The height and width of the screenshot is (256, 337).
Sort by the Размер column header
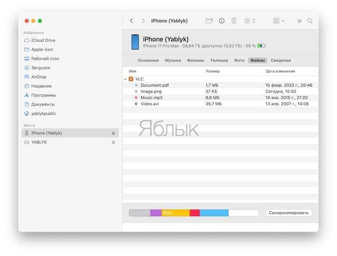pos(213,71)
